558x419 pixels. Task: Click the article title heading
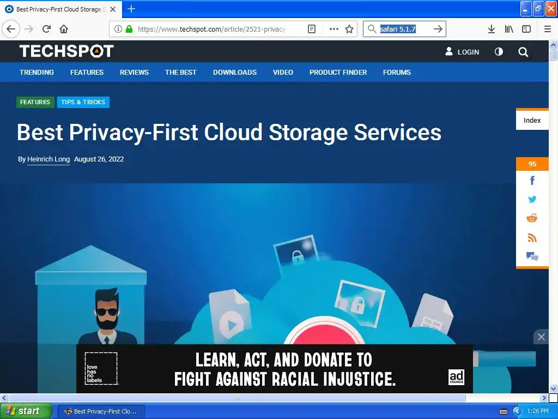pos(229,133)
